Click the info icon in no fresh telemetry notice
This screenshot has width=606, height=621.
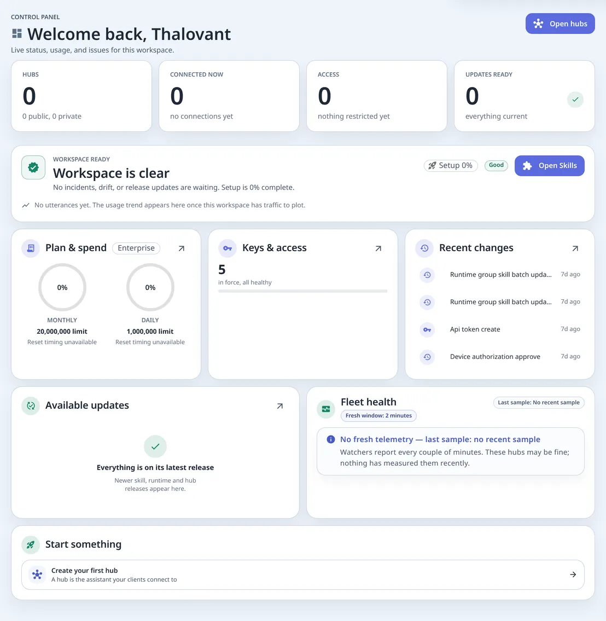pyautogui.click(x=330, y=439)
